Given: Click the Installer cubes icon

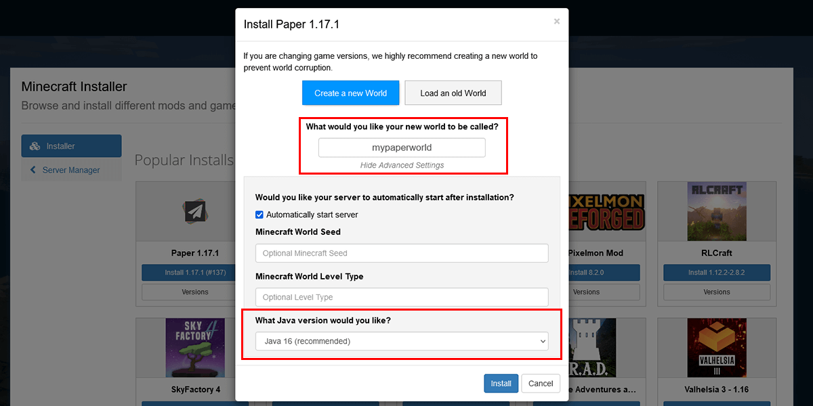Looking at the screenshot, I should (35, 146).
